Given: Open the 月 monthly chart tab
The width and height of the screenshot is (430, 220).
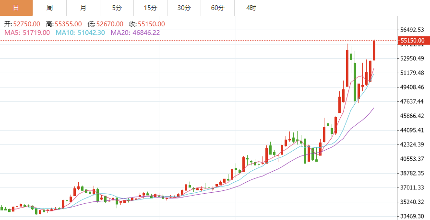Looking at the screenshot, I should point(84,8).
